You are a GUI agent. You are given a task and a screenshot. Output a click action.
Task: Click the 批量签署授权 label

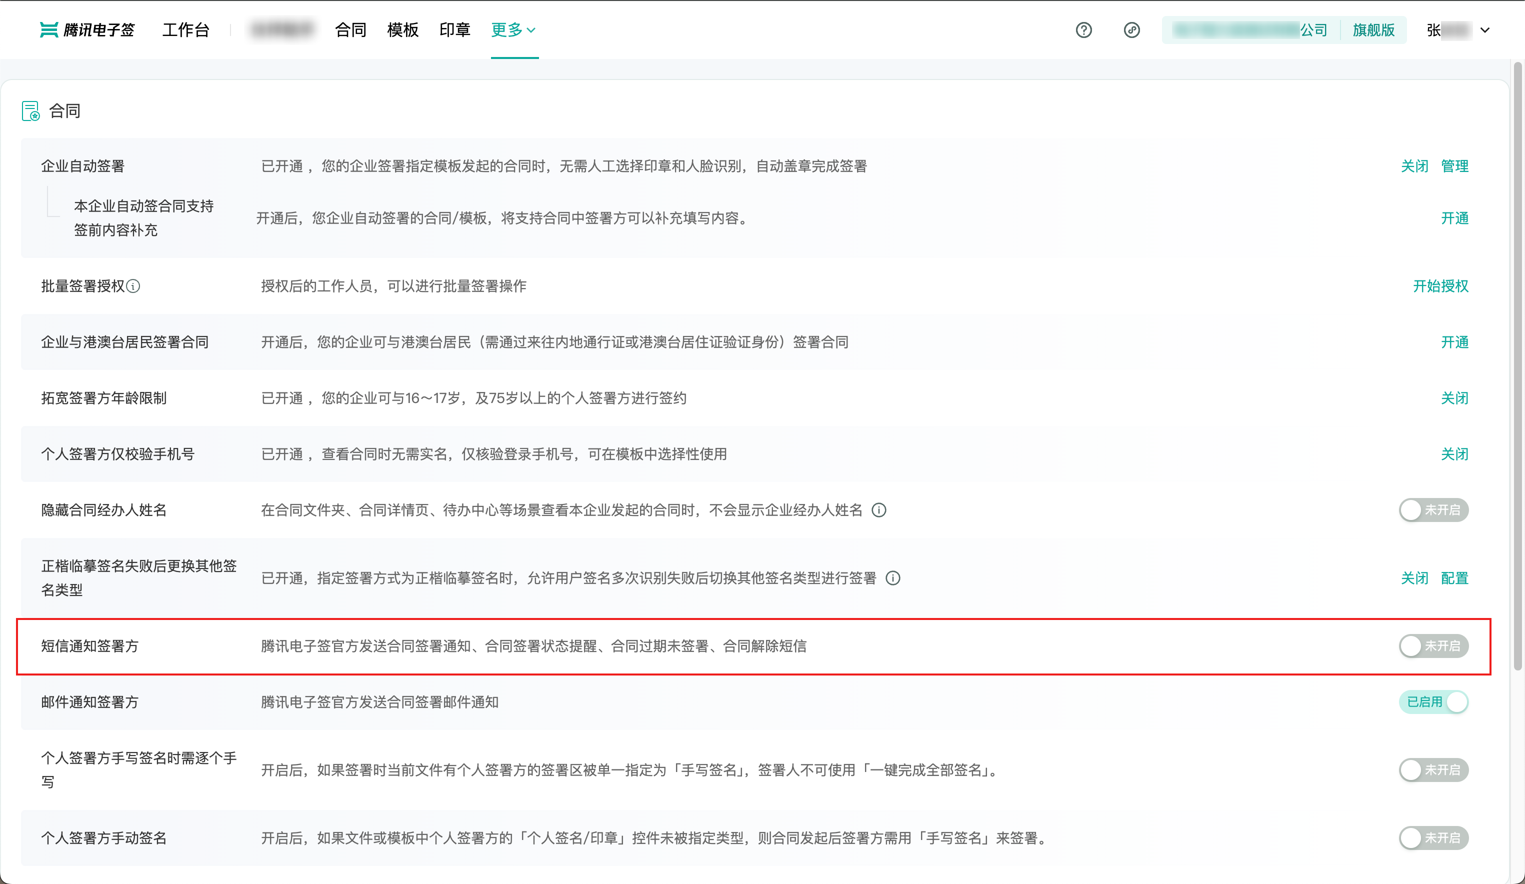point(83,286)
